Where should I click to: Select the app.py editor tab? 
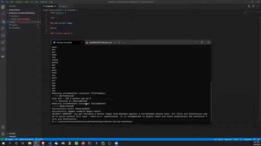click(x=63, y=6)
